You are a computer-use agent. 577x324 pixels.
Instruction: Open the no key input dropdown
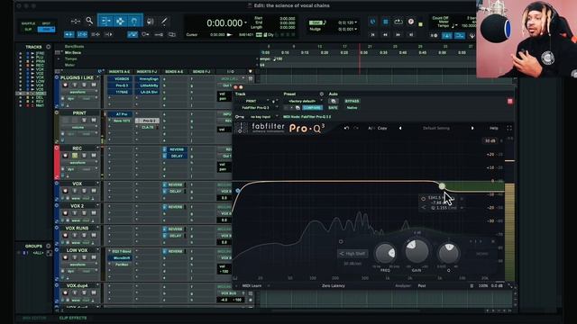click(261, 117)
